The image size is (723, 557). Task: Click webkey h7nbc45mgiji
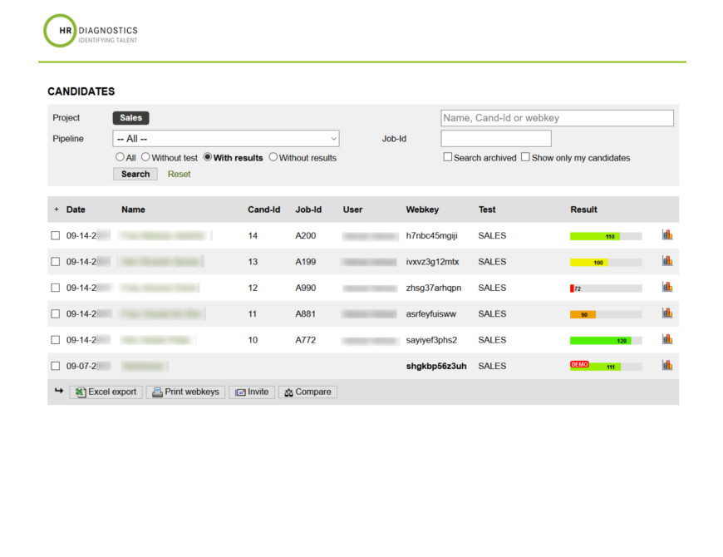431,236
